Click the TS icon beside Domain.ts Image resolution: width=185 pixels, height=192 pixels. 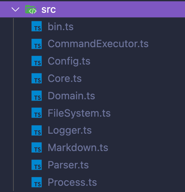click(x=37, y=96)
